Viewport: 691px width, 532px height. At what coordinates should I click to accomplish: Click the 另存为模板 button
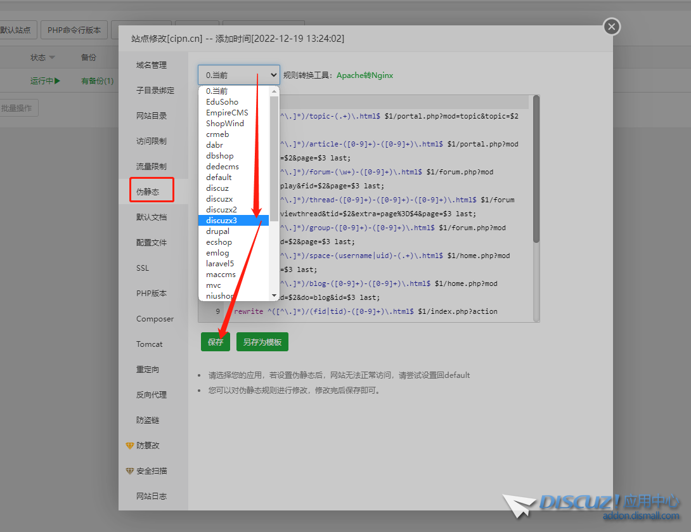point(262,342)
